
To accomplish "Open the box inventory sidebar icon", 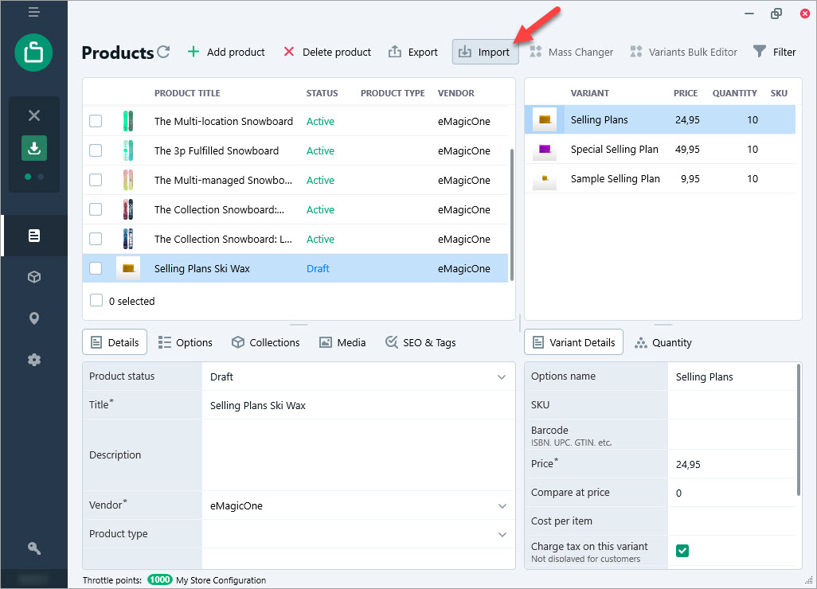I will (34, 276).
